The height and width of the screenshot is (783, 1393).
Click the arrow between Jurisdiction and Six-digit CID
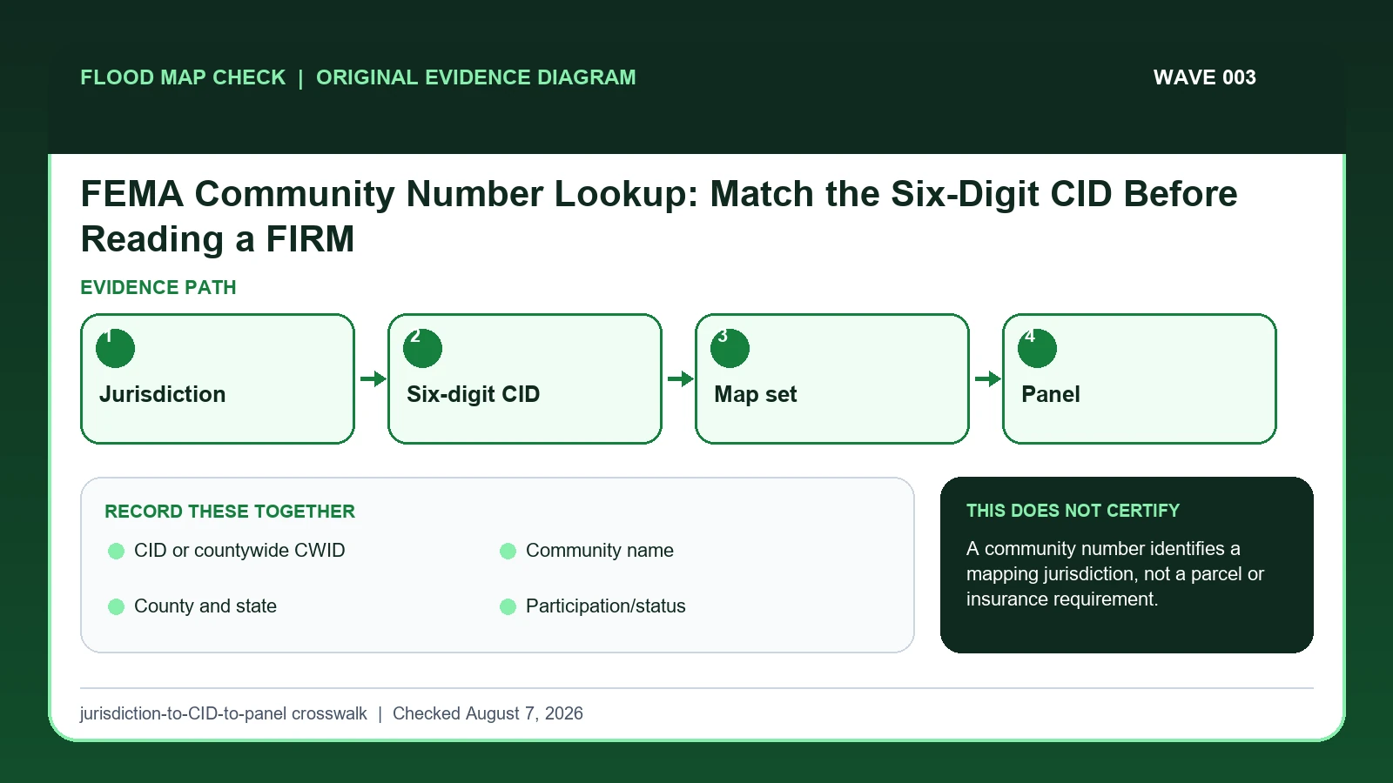pyautogui.click(x=373, y=378)
